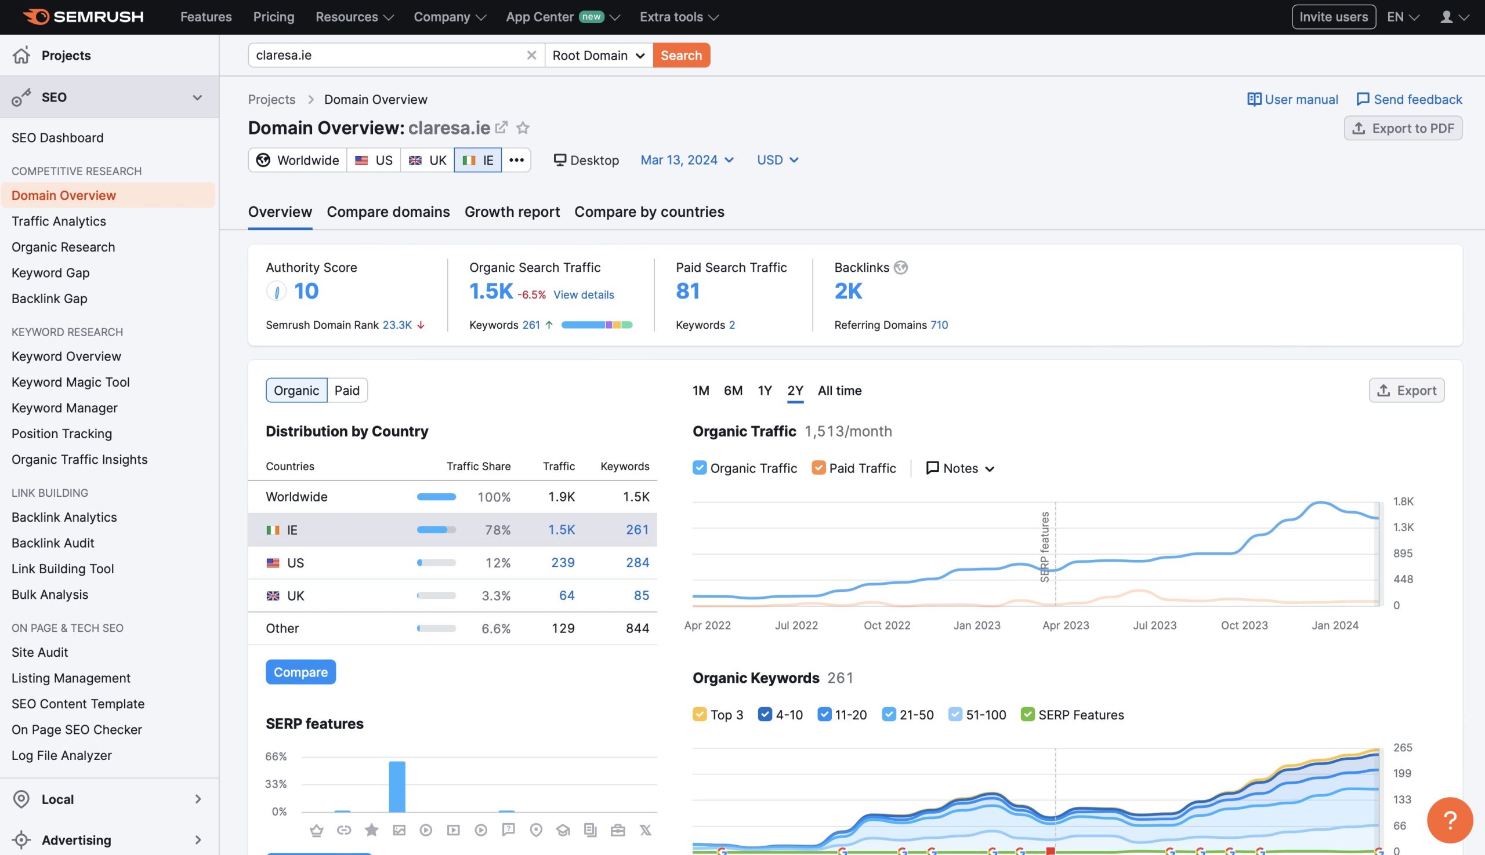Toggle the Organic Traffic checkbox
The height and width of the screenshot is (855, 1485).
click(700, 467)
